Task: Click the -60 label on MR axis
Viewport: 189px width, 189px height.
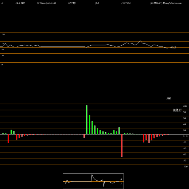Action: 184,155
